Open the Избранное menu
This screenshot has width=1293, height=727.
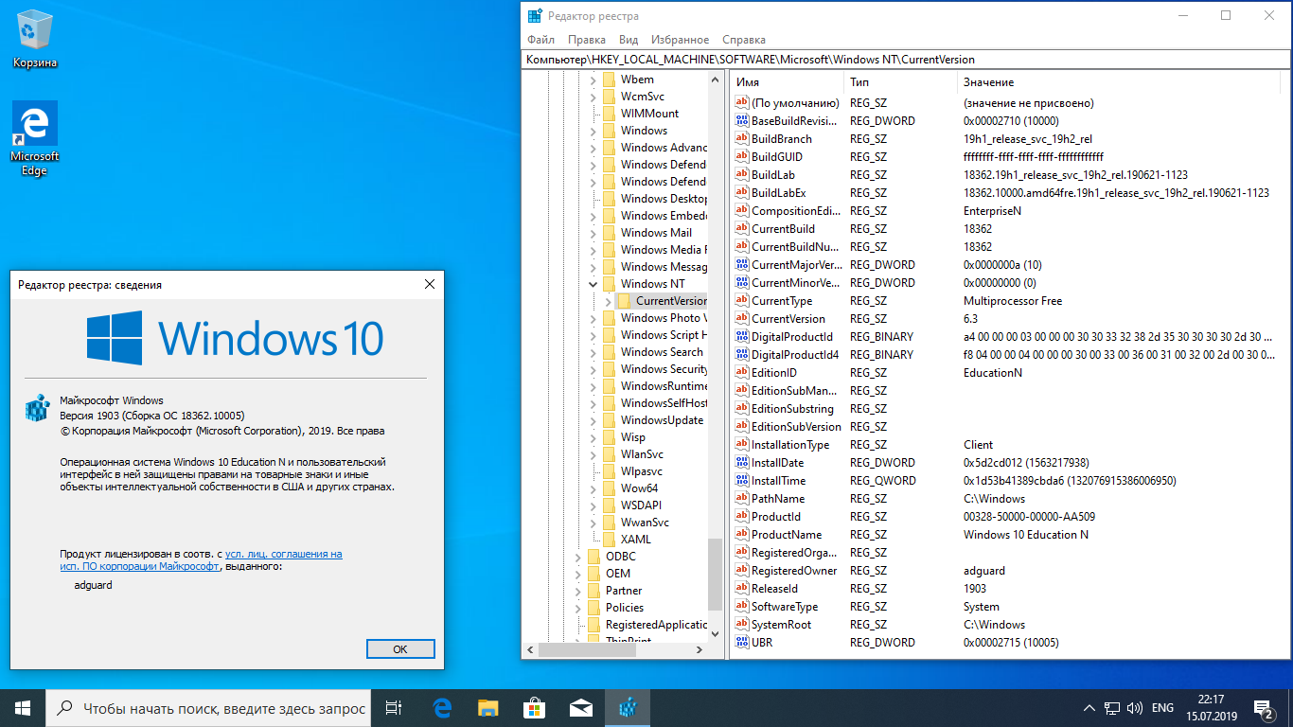tap(680, 40)
